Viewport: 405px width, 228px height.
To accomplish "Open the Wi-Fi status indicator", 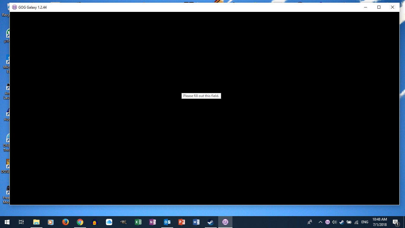I will click(356, 222).
